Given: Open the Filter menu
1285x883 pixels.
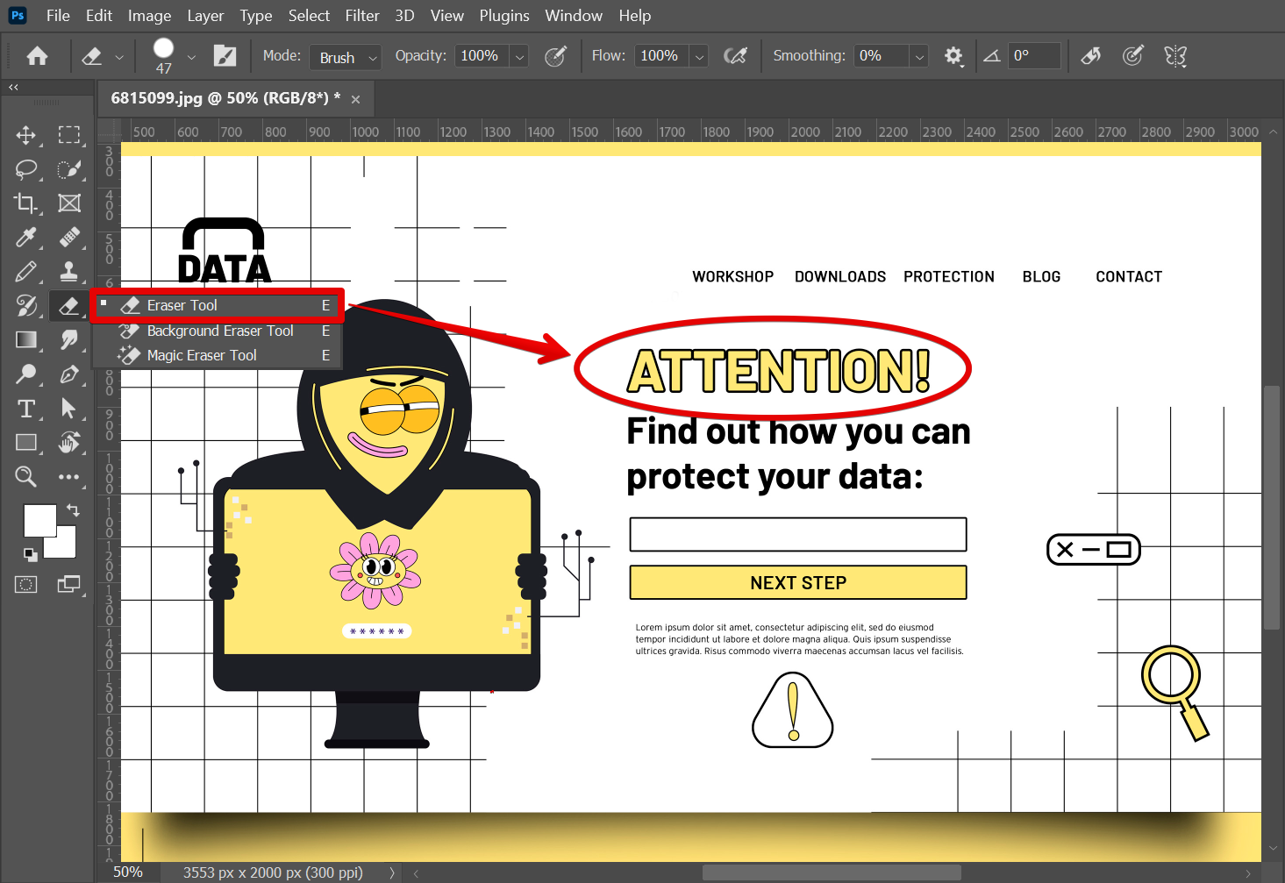Looking at the screenshot, I should [x=361, y=16].
